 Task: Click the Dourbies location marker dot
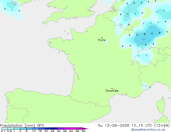[112, 88]
